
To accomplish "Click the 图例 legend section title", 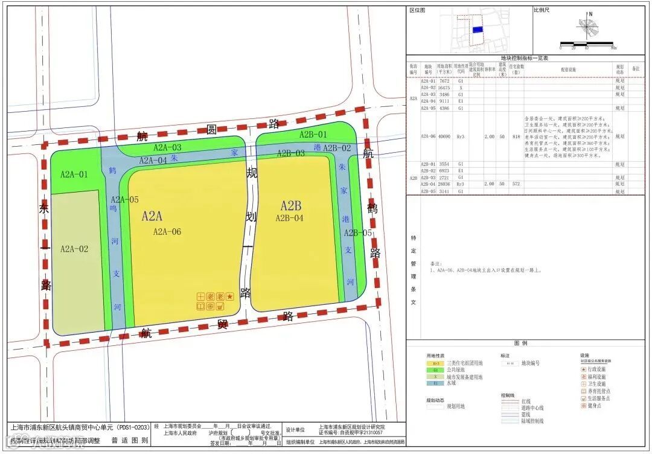I will click(x=520, y=344).
